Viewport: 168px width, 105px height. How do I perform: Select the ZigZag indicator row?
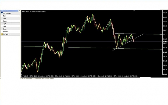[10, 34]
